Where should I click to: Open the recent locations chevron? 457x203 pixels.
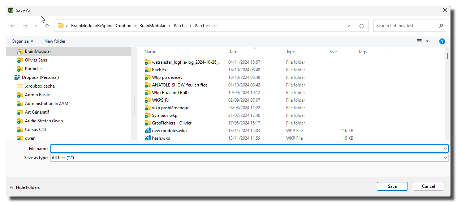click(36, 26)
